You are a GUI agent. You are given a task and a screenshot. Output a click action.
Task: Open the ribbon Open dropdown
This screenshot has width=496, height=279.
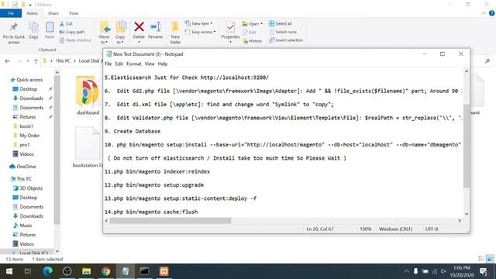click(x=252, y=24)
